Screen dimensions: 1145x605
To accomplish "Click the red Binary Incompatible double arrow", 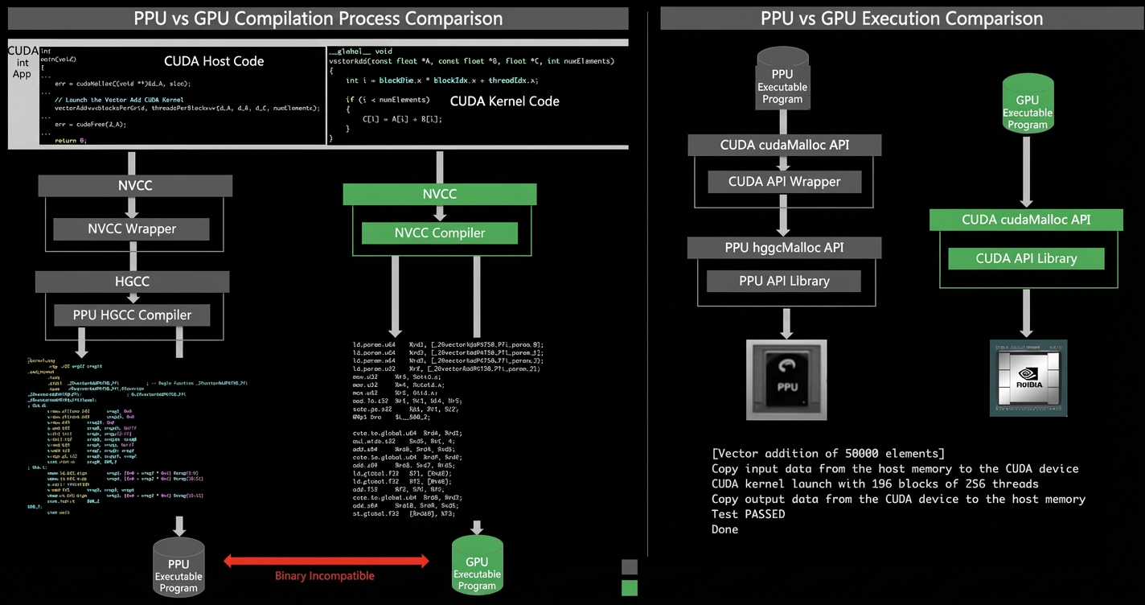I will [x=326, y=561].
